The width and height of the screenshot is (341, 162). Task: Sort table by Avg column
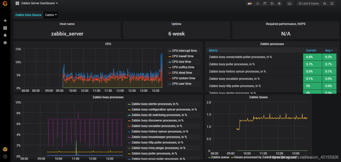[329, 50]
